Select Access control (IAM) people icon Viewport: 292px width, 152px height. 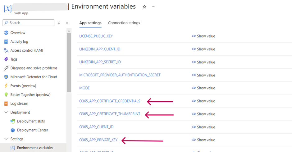[x=6, y=50]
